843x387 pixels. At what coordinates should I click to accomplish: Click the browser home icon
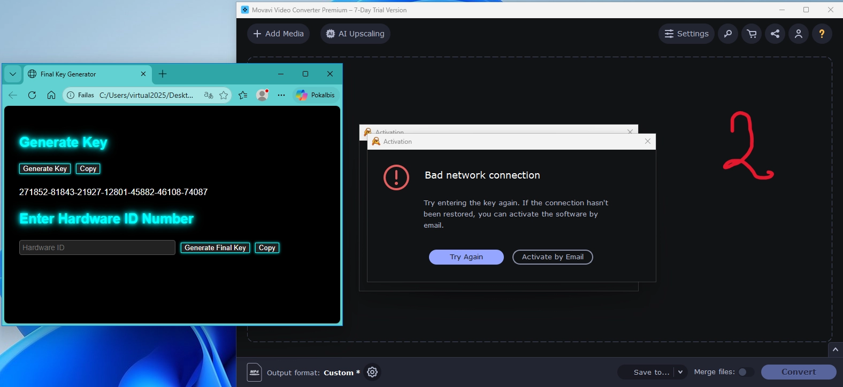(x=51, y=95)
